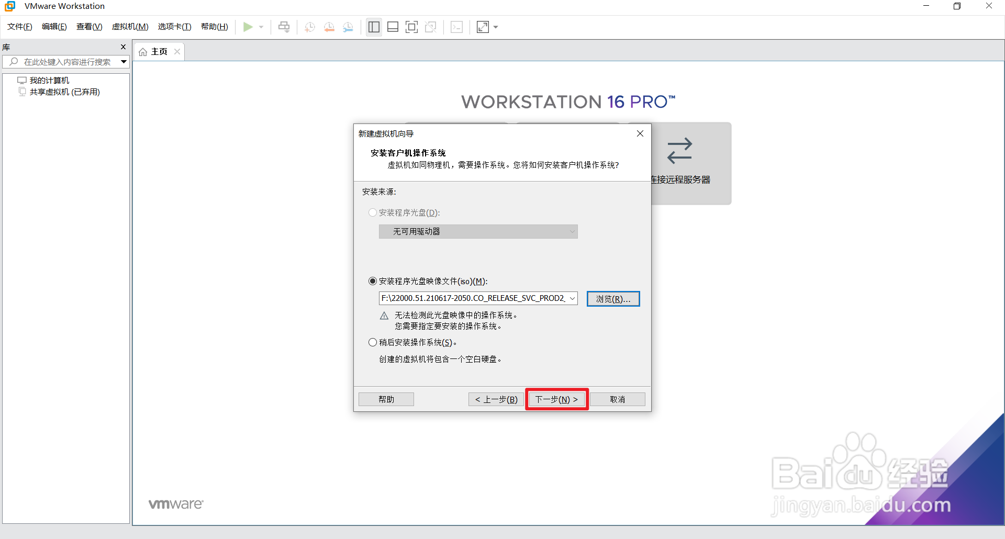1005x539 pixels.
Task: Click the library search magnifier icon
Action: click(14, 62)
